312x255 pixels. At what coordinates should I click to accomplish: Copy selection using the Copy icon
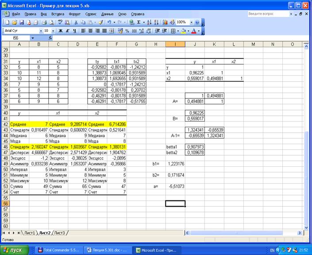click(x=83, y=22)
